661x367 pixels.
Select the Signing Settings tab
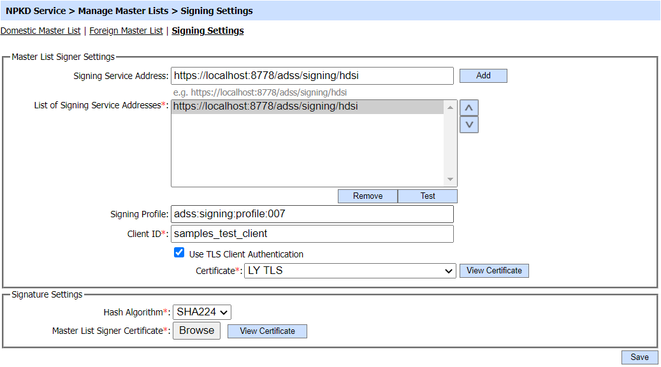(x=208, y=31)
